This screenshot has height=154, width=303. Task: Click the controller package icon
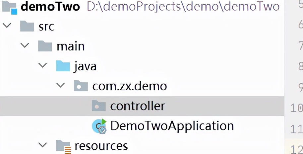coord(99,106)
